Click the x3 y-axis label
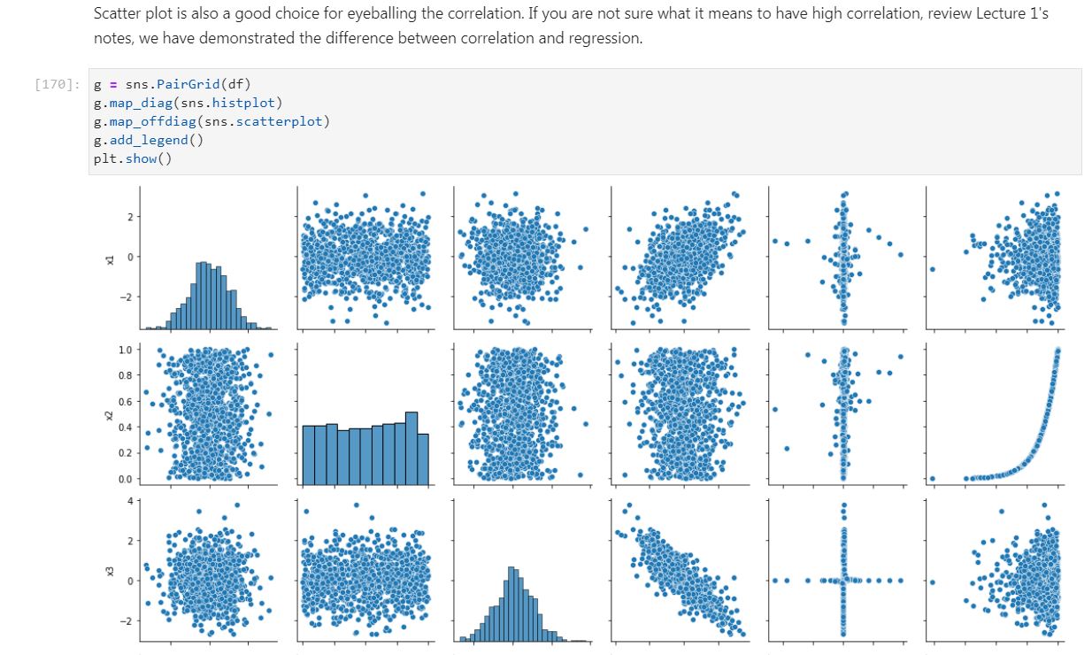 point(109,571)
